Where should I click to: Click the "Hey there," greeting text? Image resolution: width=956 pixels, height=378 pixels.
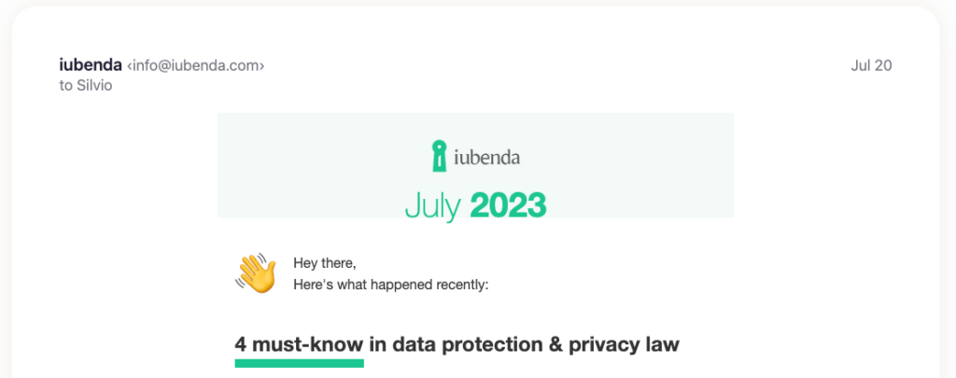[x=325, y=263]
